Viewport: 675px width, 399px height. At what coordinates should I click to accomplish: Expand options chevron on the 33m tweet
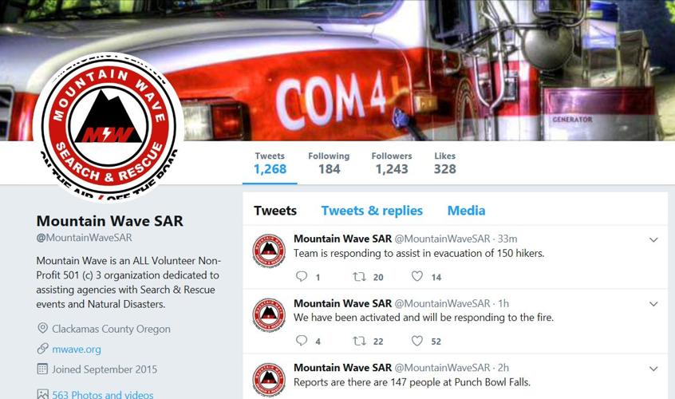(653, 239)
